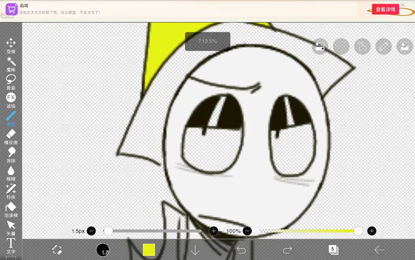Screen dimensions: 415x260
Task: Click the brush thickness slider handle
Action: pyautogui.click(x=108, y=231)
